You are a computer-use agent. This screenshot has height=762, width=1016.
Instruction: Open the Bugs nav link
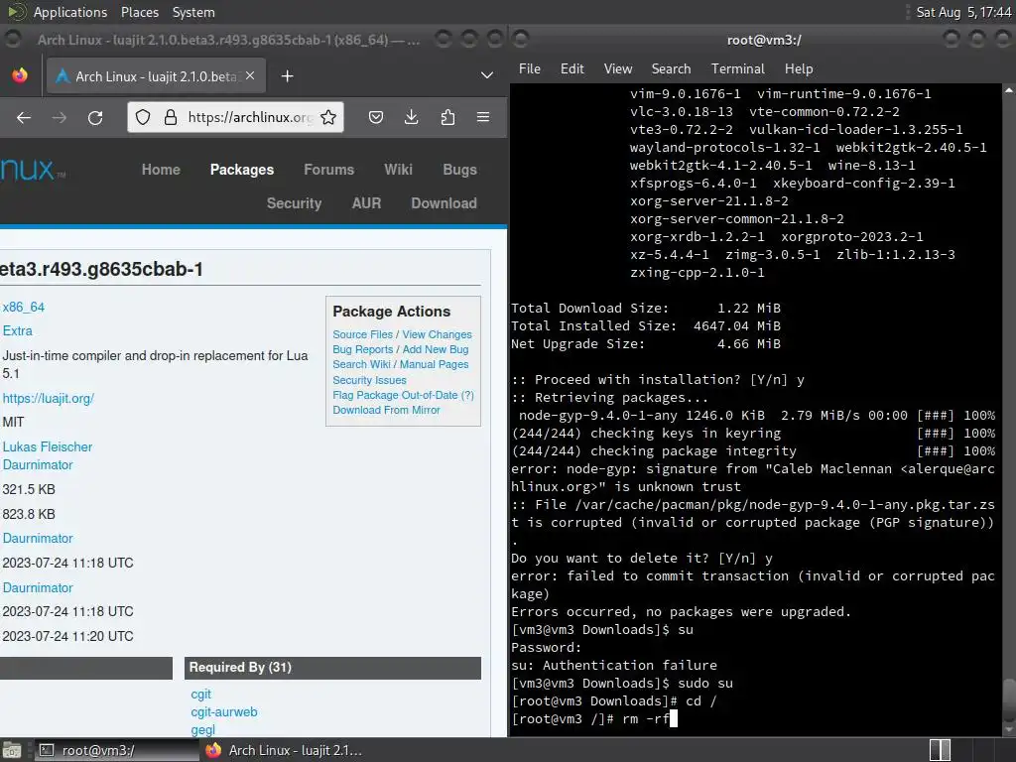(x=460, y=170)
